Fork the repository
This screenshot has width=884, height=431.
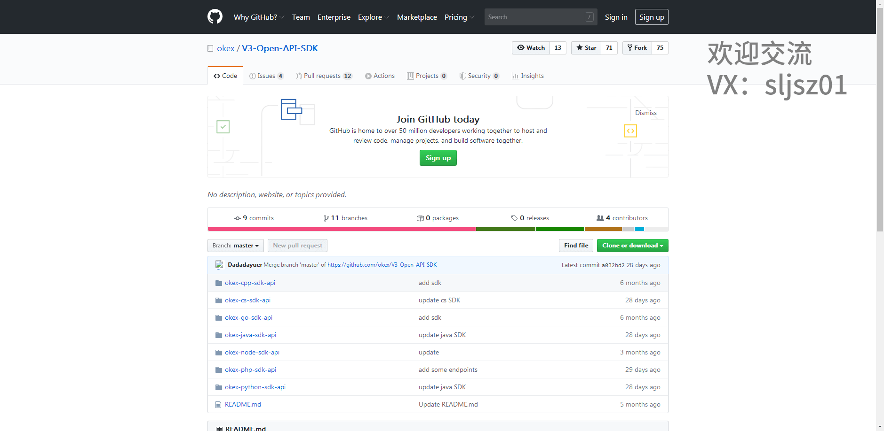tap(637, 48)
